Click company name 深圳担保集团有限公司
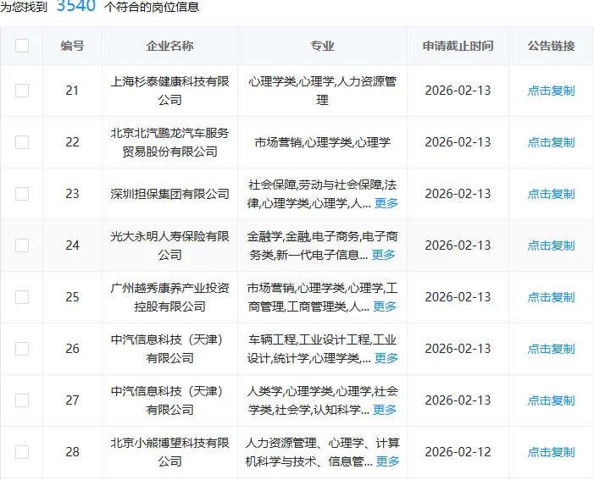594x480 pixels. pos(169,194)
